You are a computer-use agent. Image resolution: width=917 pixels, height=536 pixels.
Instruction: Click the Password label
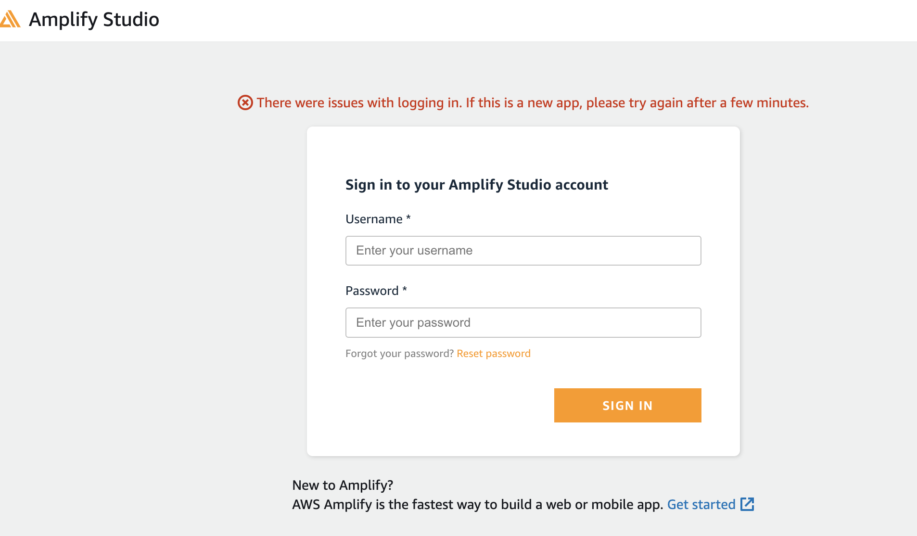(373, 291)
